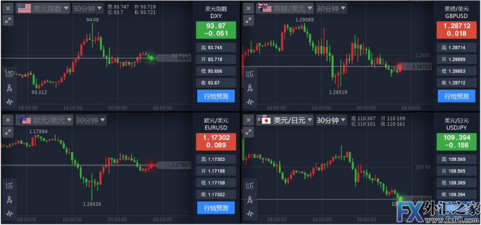The width and height of the screenshot is (481, 225).
Task: Select the 低 93.656 row
Action: [216, 71]
